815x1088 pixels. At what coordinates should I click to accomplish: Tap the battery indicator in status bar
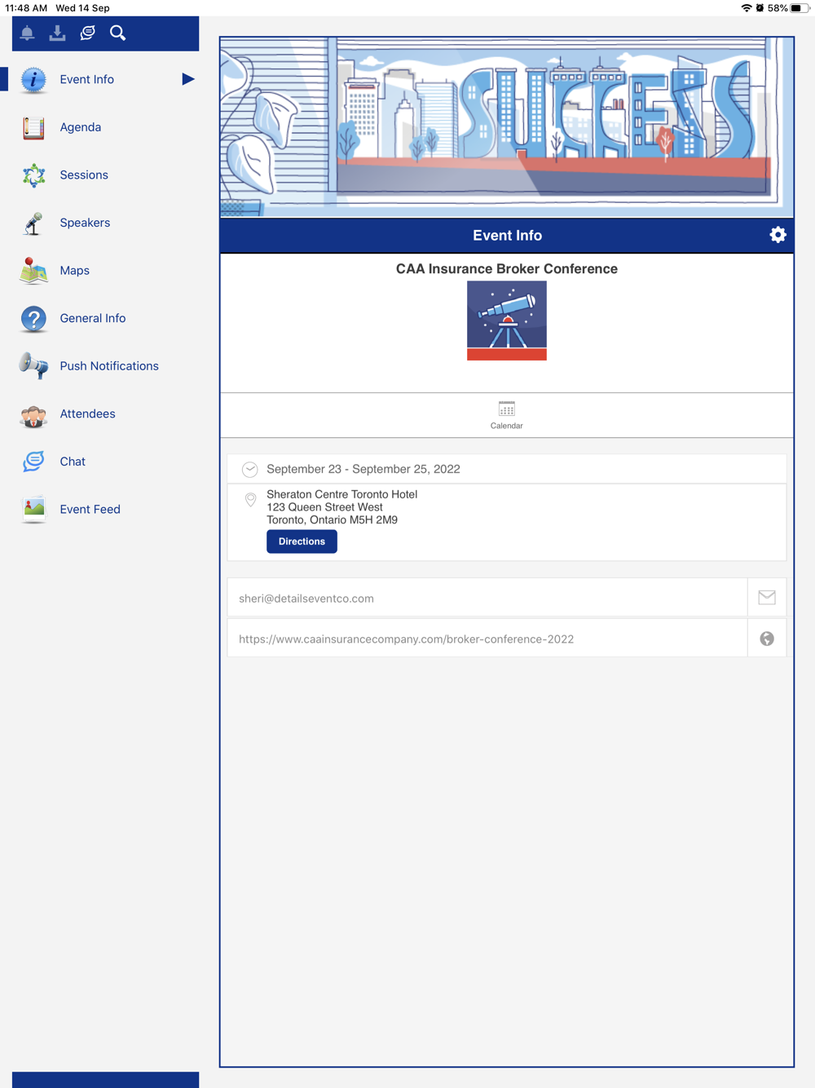click(799, 8)
